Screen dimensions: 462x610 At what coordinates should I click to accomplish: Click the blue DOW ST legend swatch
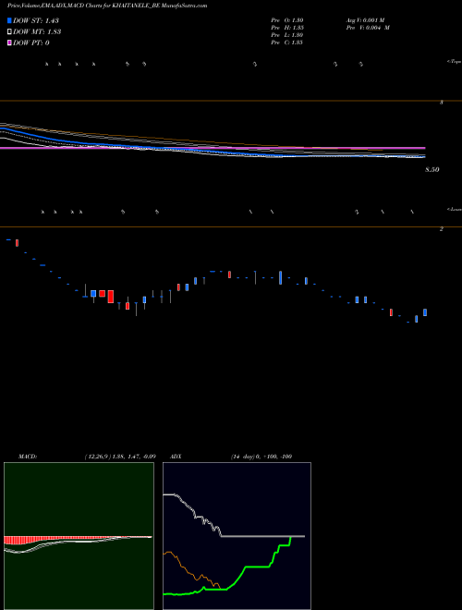[10, 20]
